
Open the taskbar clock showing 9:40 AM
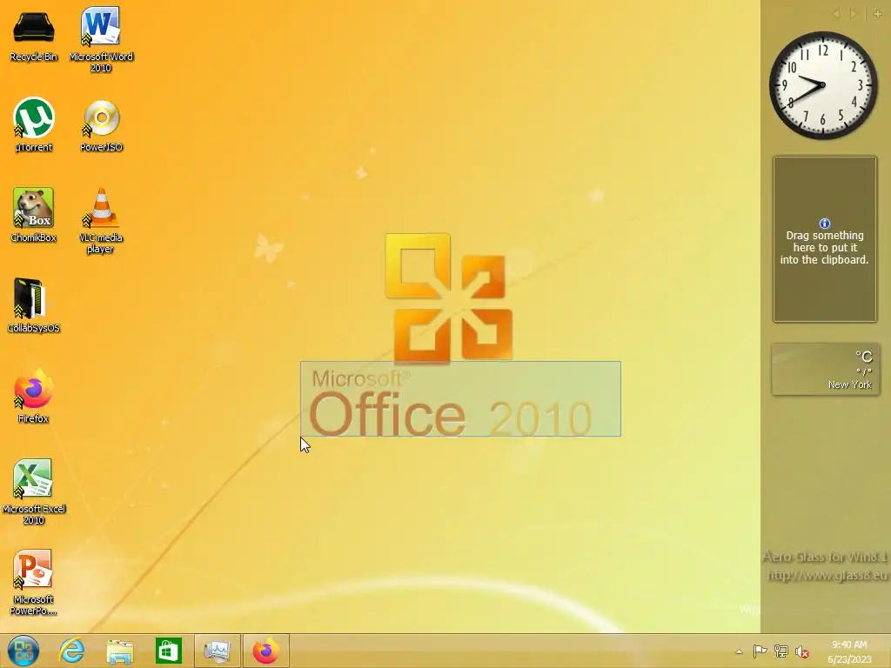(x=849, y=651)
